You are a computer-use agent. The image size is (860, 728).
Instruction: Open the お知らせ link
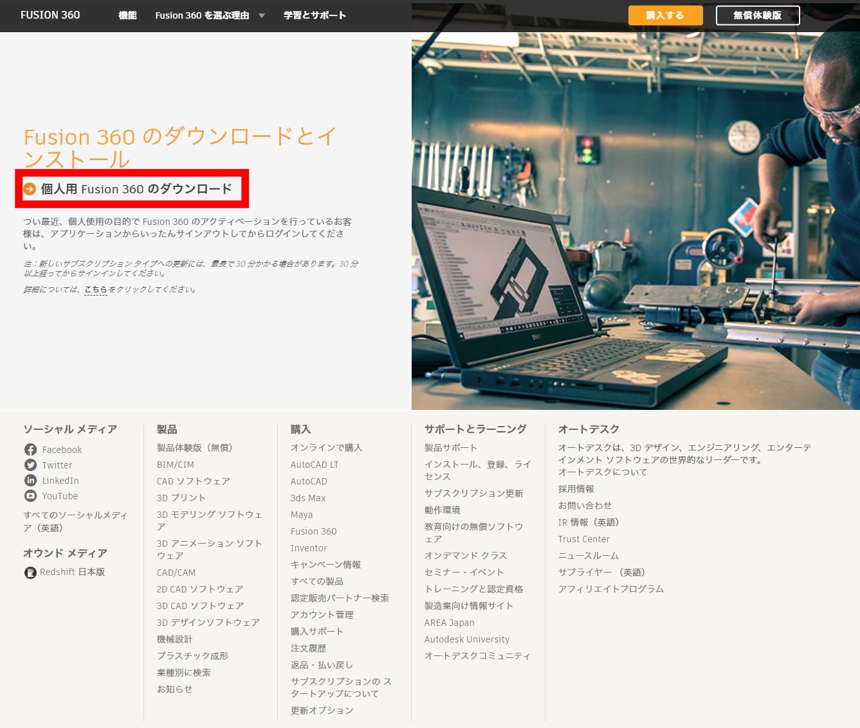coord(174,689)
